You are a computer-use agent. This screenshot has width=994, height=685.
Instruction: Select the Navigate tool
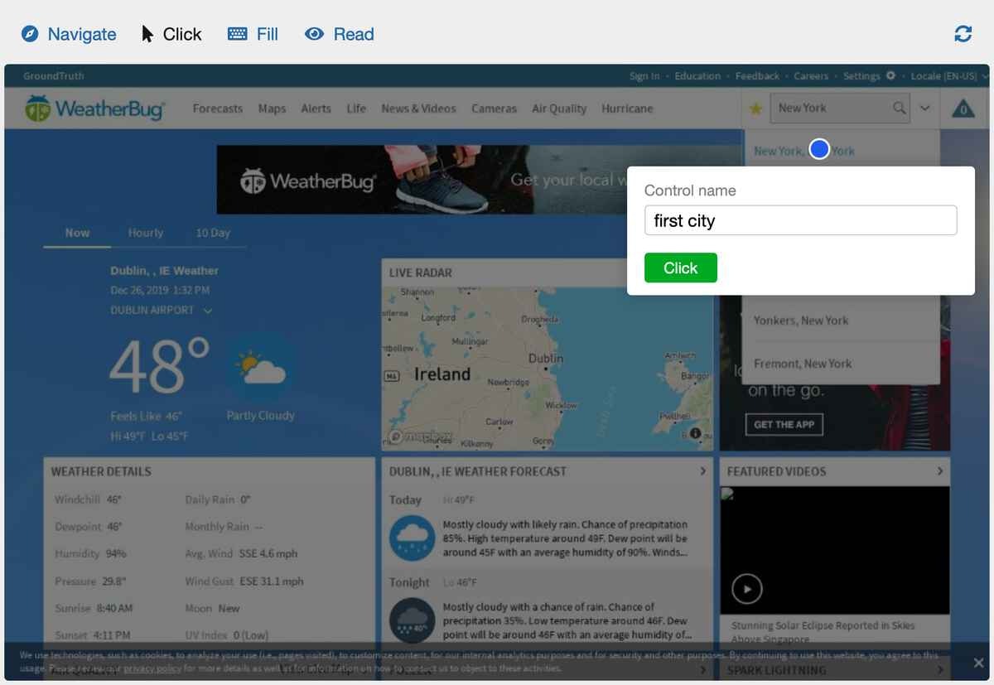(x=69, y=34)
